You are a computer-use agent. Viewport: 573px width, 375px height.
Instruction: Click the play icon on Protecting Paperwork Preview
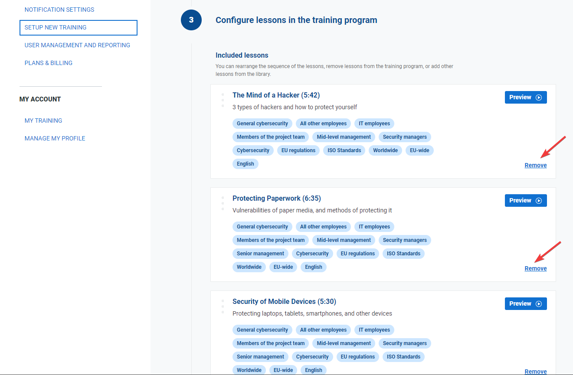point(539,200)
